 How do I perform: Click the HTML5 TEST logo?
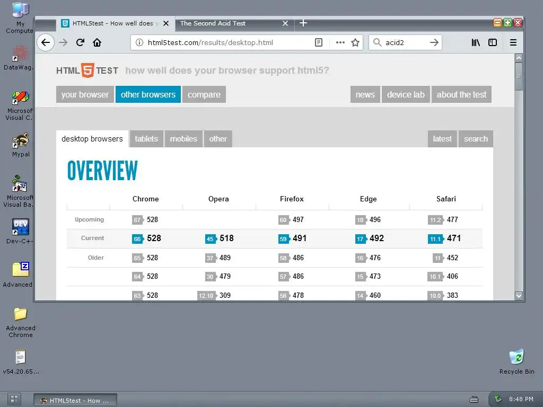coord(87,70)
